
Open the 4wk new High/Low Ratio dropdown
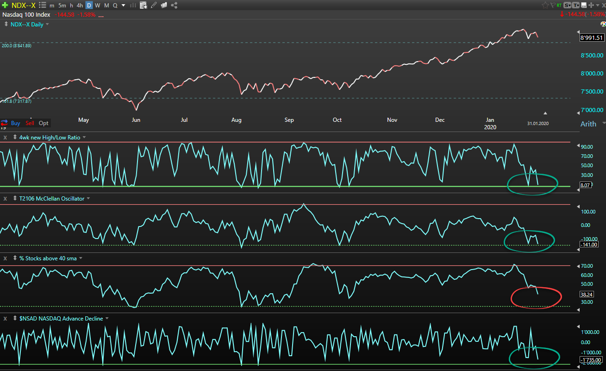click(x=84, y=138)
